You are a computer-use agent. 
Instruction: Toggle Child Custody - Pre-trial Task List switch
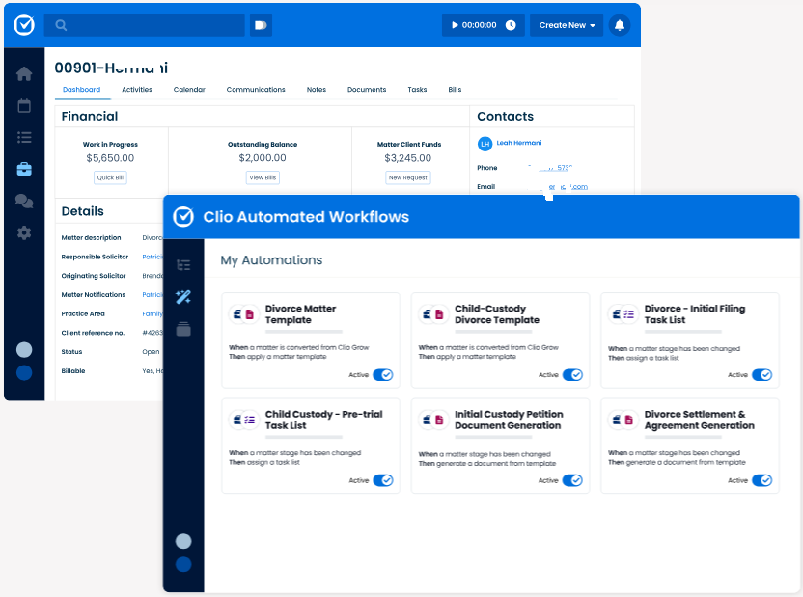coord(383,480)
